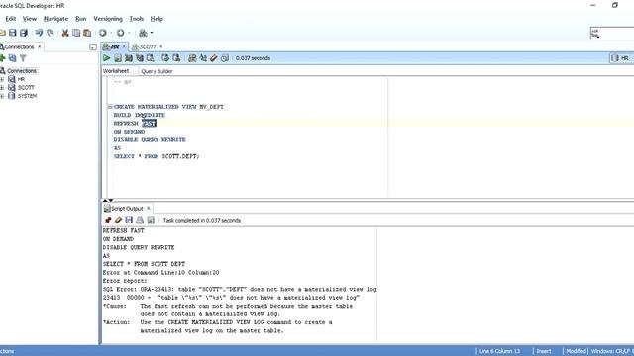
Task: Click the Cut scissors icon
Action: coord(65,33)
